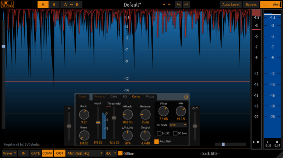Expand the 4X oversampling dropdown
Image resolution: width=283 pixels, height=158 pixels.
[x=111, y=153]
